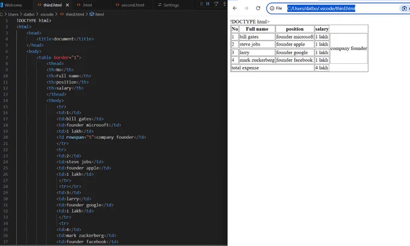This screenshot has height=246, width=410.
Task: Switch to the second.html tab
Action: click(133, 5)
